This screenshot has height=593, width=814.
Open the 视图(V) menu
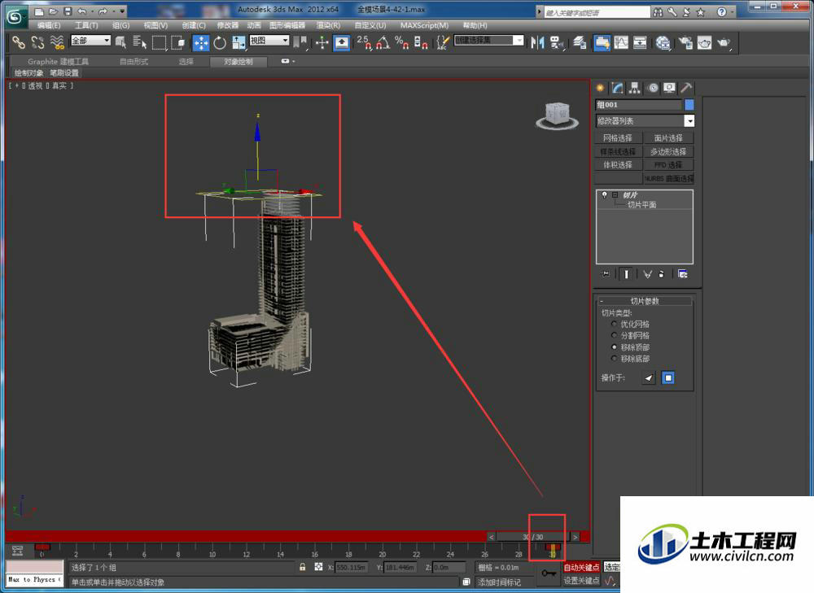click(155, 25)
